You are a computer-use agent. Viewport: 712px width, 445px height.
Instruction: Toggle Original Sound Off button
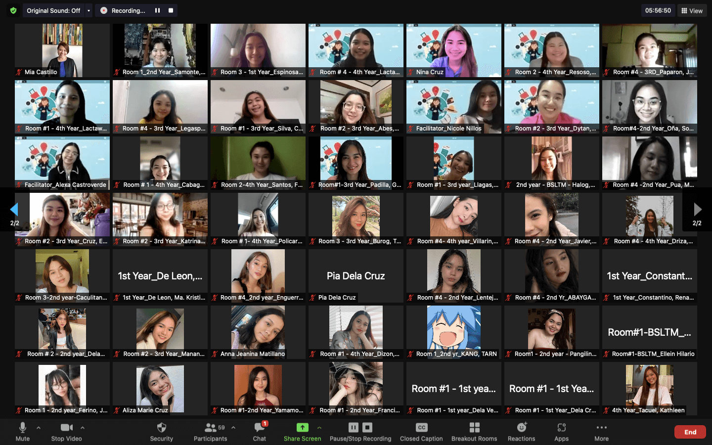coord(53,10)
